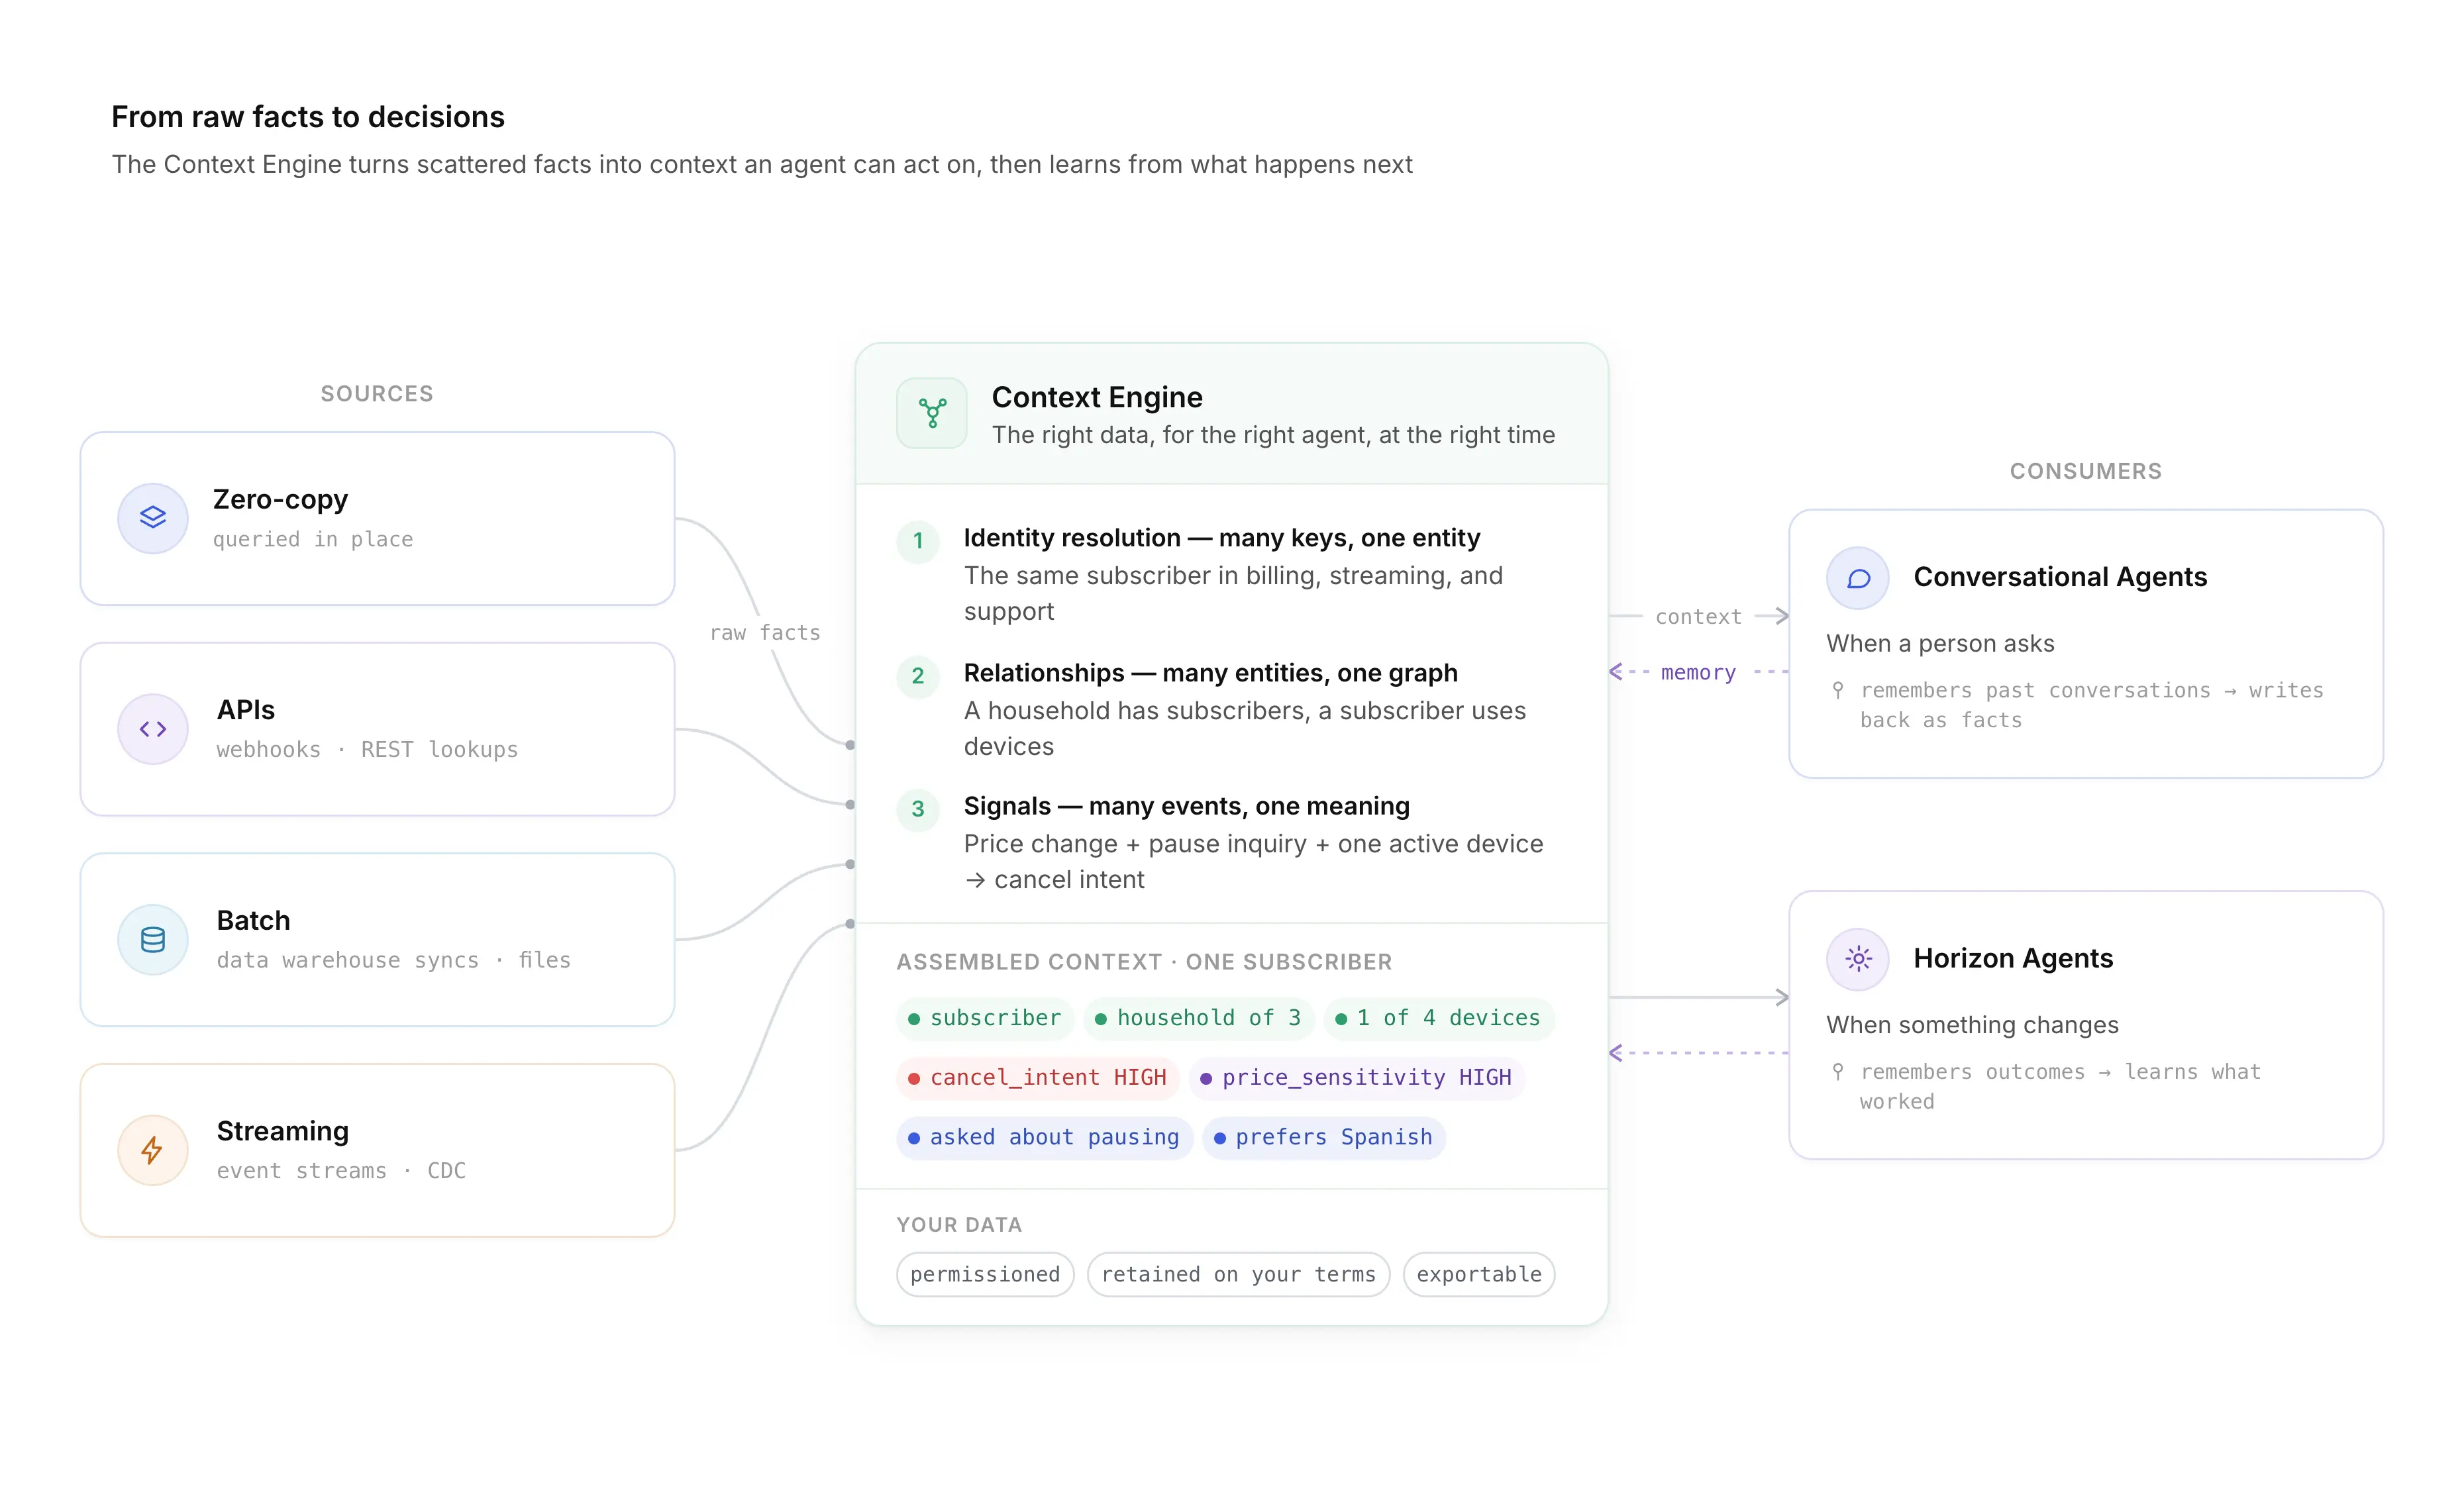Click the 'Zero-copy' card title
The height and width of the screenshot is (1502, 2464).
coord(280,499)
